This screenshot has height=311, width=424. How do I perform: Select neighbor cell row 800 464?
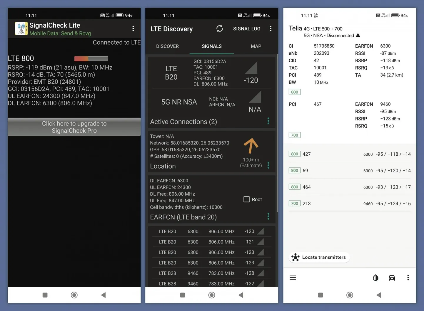[x=350, y=187]
